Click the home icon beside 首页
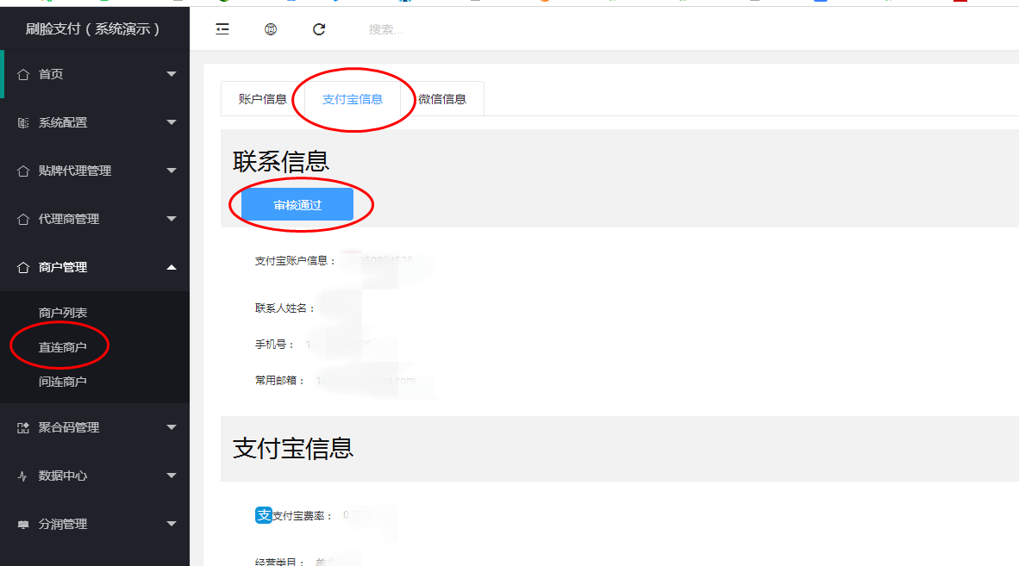1019x566 pixels. (x=23, y=75)
